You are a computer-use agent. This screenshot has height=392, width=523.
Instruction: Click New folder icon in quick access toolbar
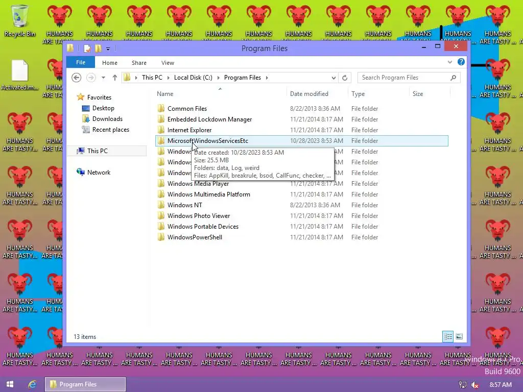[x=98, y=48]
